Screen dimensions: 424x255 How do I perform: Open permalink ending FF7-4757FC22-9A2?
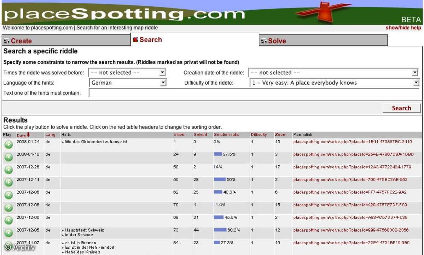[350, 192]
